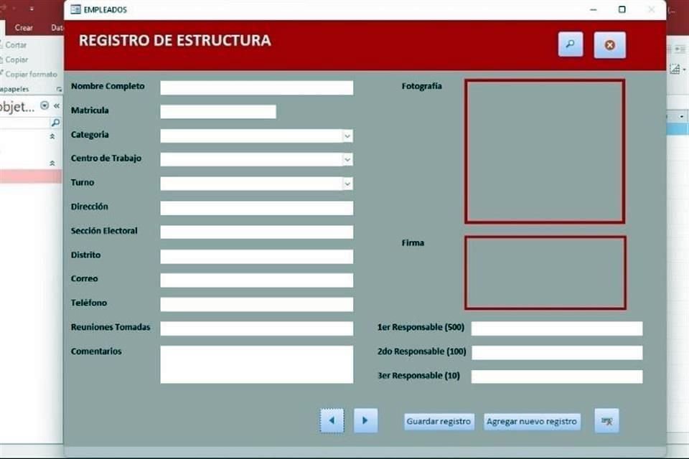Close the EMPLEADOS form via the red X icon

pyautogui.click(x=610, y=45)
